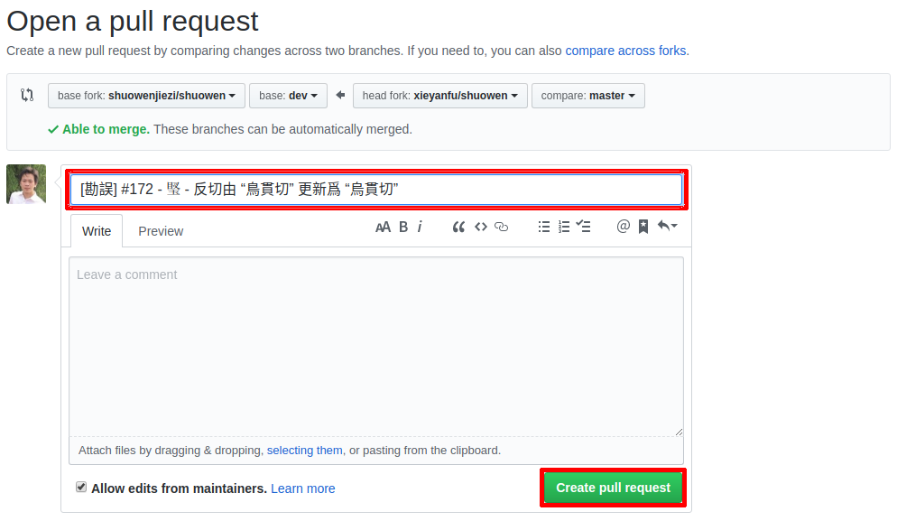Click Create pull request button
The height and width of the screenshot is (521, 897).
[x=613, y=488]
